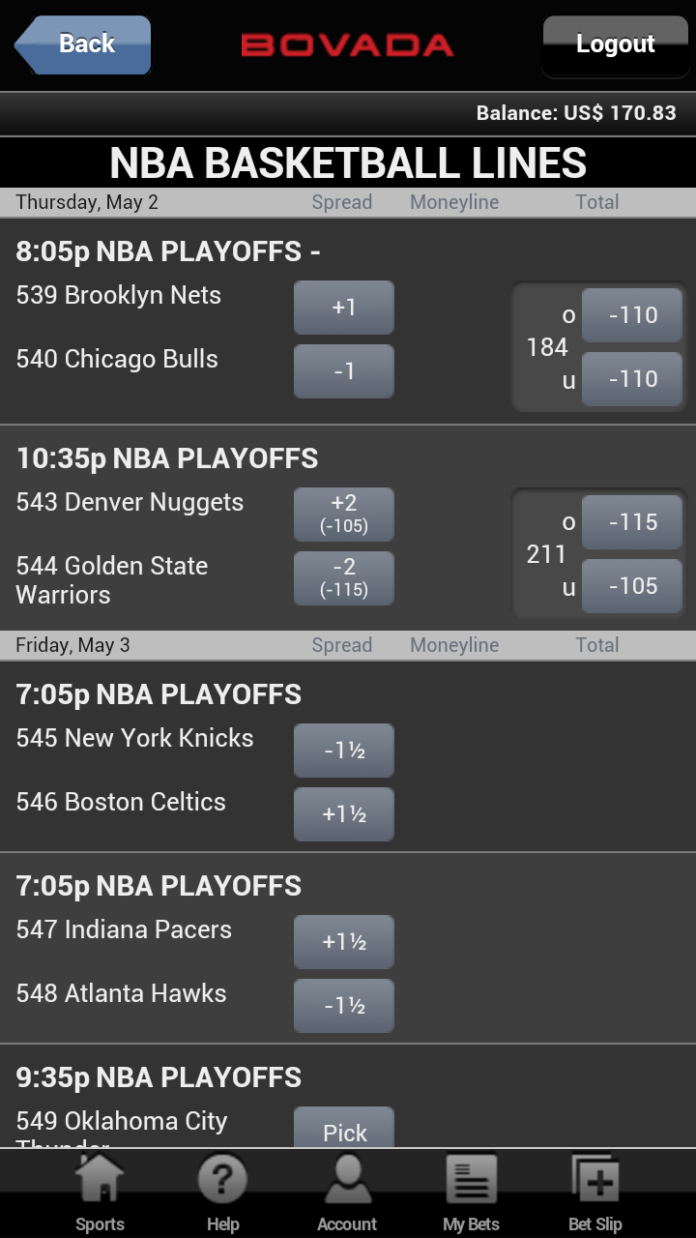The image size is (696, 1238).
Task: Select Boston Celtics +1½ spread
Action: tap(344, 814)
